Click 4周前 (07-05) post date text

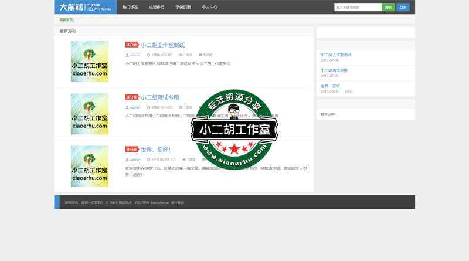click(162, 107)
